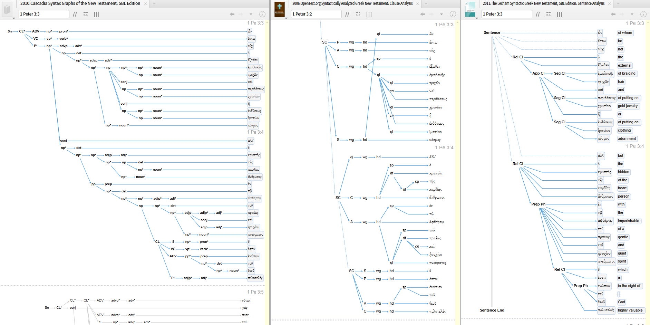The width and height of the screenshot is (650, 325).
Task: Click the 'adornment' gloss
Action: tap(627, 139)
